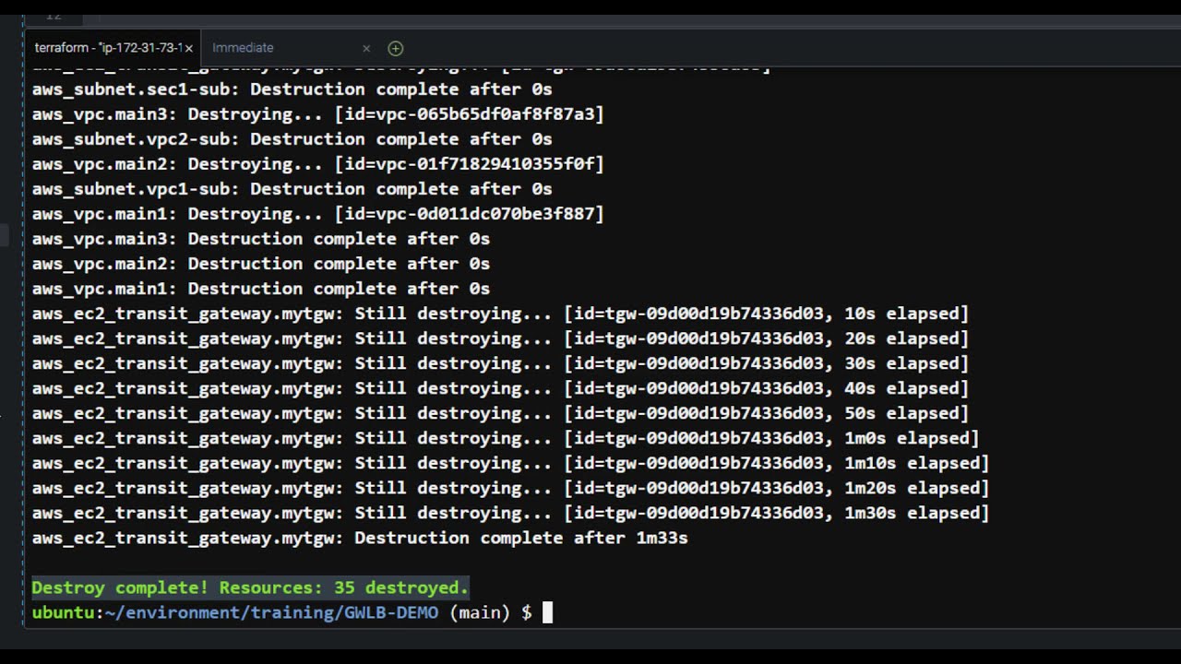Select the line with id vpc-01f71829410355f0f
Image resolution: width=1181 pixels, height=664 pixels.
318,164
